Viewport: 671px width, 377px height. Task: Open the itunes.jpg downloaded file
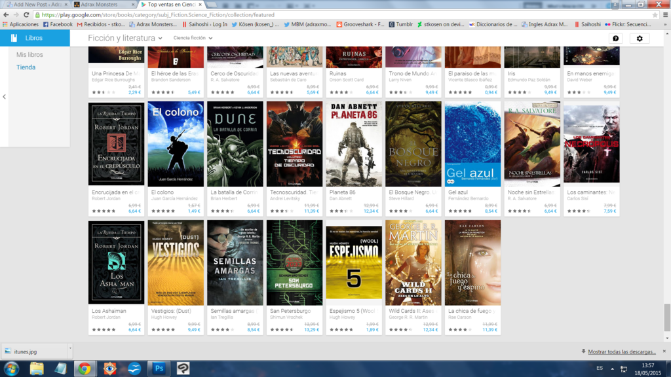pos(34,351)
